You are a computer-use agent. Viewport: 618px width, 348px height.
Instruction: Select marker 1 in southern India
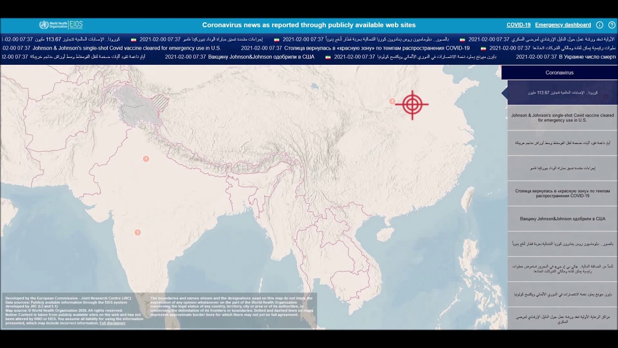point(138,232)
